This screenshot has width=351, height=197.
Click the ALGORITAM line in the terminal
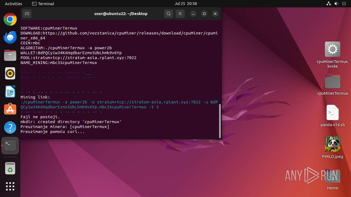(x=66, y=48)
